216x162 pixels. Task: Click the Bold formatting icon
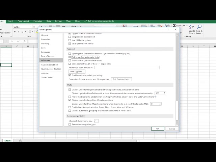coord(15,31)
